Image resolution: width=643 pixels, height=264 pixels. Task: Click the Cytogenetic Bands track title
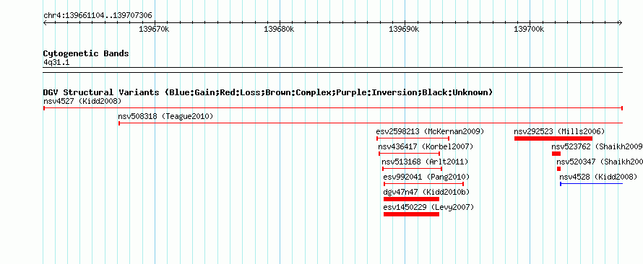click(x=86, y=53)
